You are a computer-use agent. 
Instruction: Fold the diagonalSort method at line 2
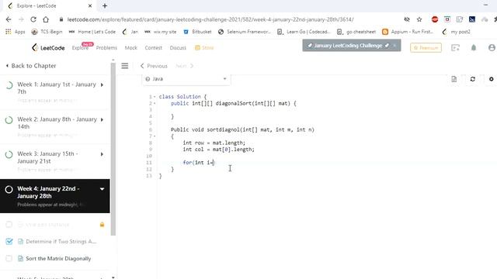pyautogui.click(x=155, y=103)
